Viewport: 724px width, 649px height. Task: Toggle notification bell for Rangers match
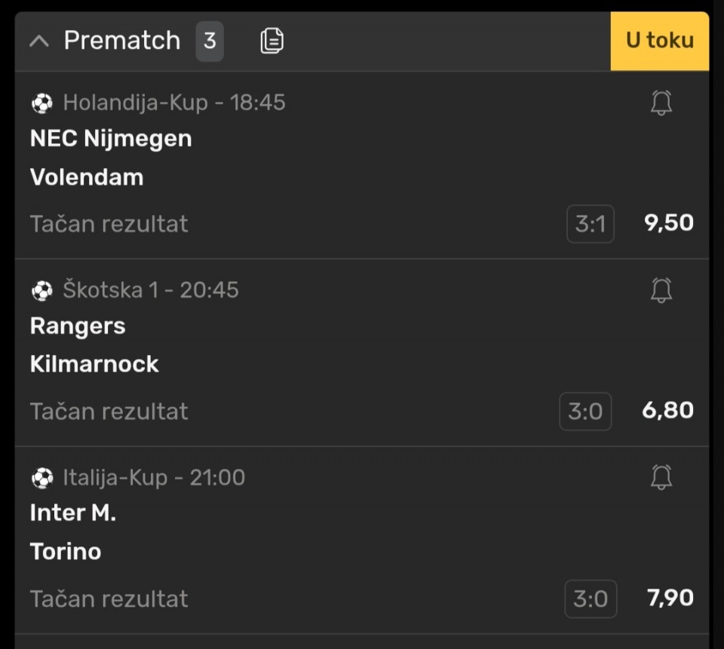pos(661,290)
